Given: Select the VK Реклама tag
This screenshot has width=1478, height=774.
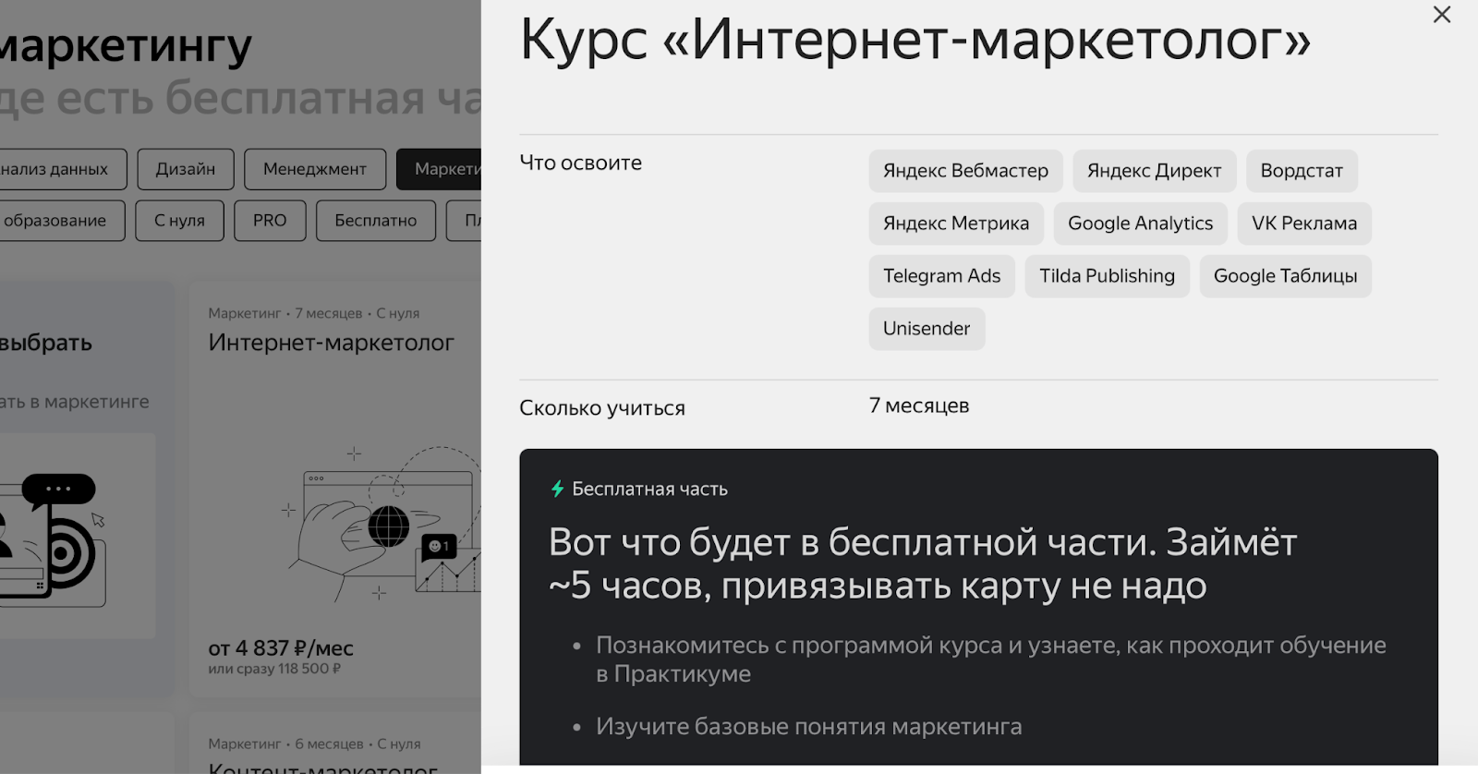Looking at the screenshot, I should pyautogui.click(x=1303, y=224).
